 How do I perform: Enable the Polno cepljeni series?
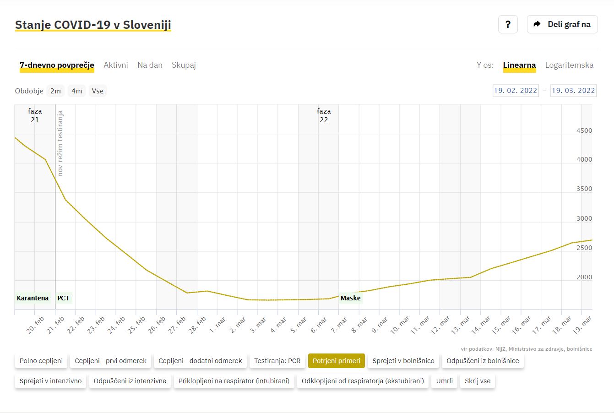(41, 361)
